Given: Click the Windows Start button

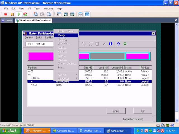Looking at the screenshot, I should [11, 131].
